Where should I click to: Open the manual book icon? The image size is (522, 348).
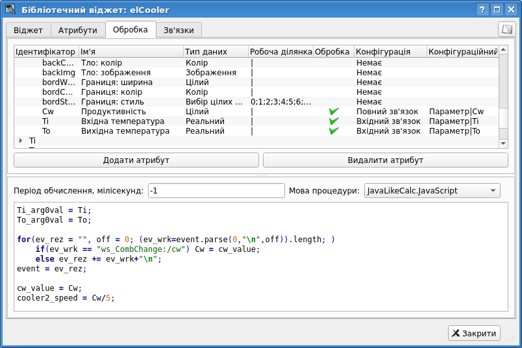click(x=506, y=29)
